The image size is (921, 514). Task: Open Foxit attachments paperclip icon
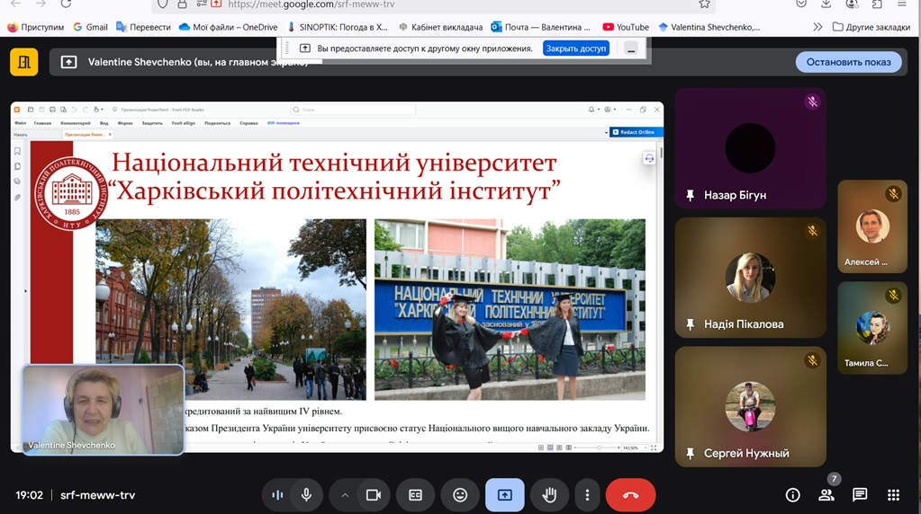18,198
